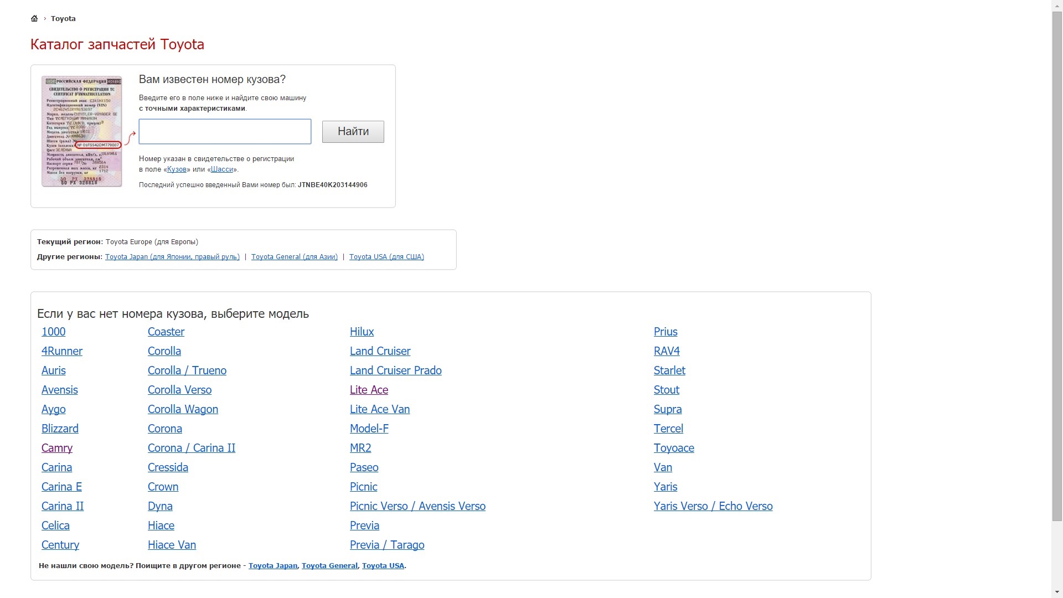Viewport: 1063px width, 598px height.
Task: Click Toyota Japan bottom page link
Action: [x=272, y=565]
